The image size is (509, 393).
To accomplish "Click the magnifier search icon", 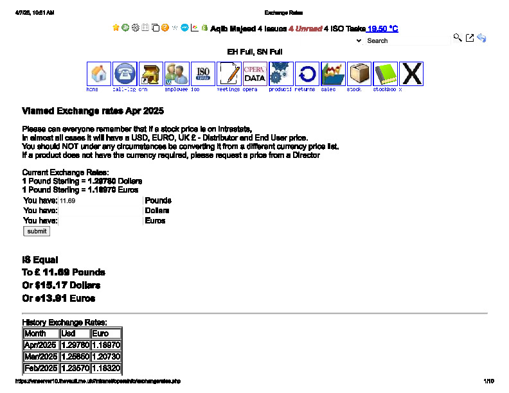I will pos(458,39).
